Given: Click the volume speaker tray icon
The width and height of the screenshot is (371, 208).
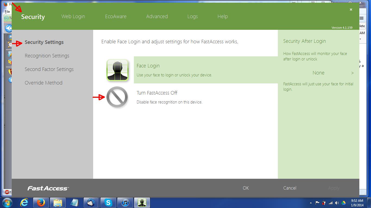Looking at the screenshot, I should click(337, 203).
